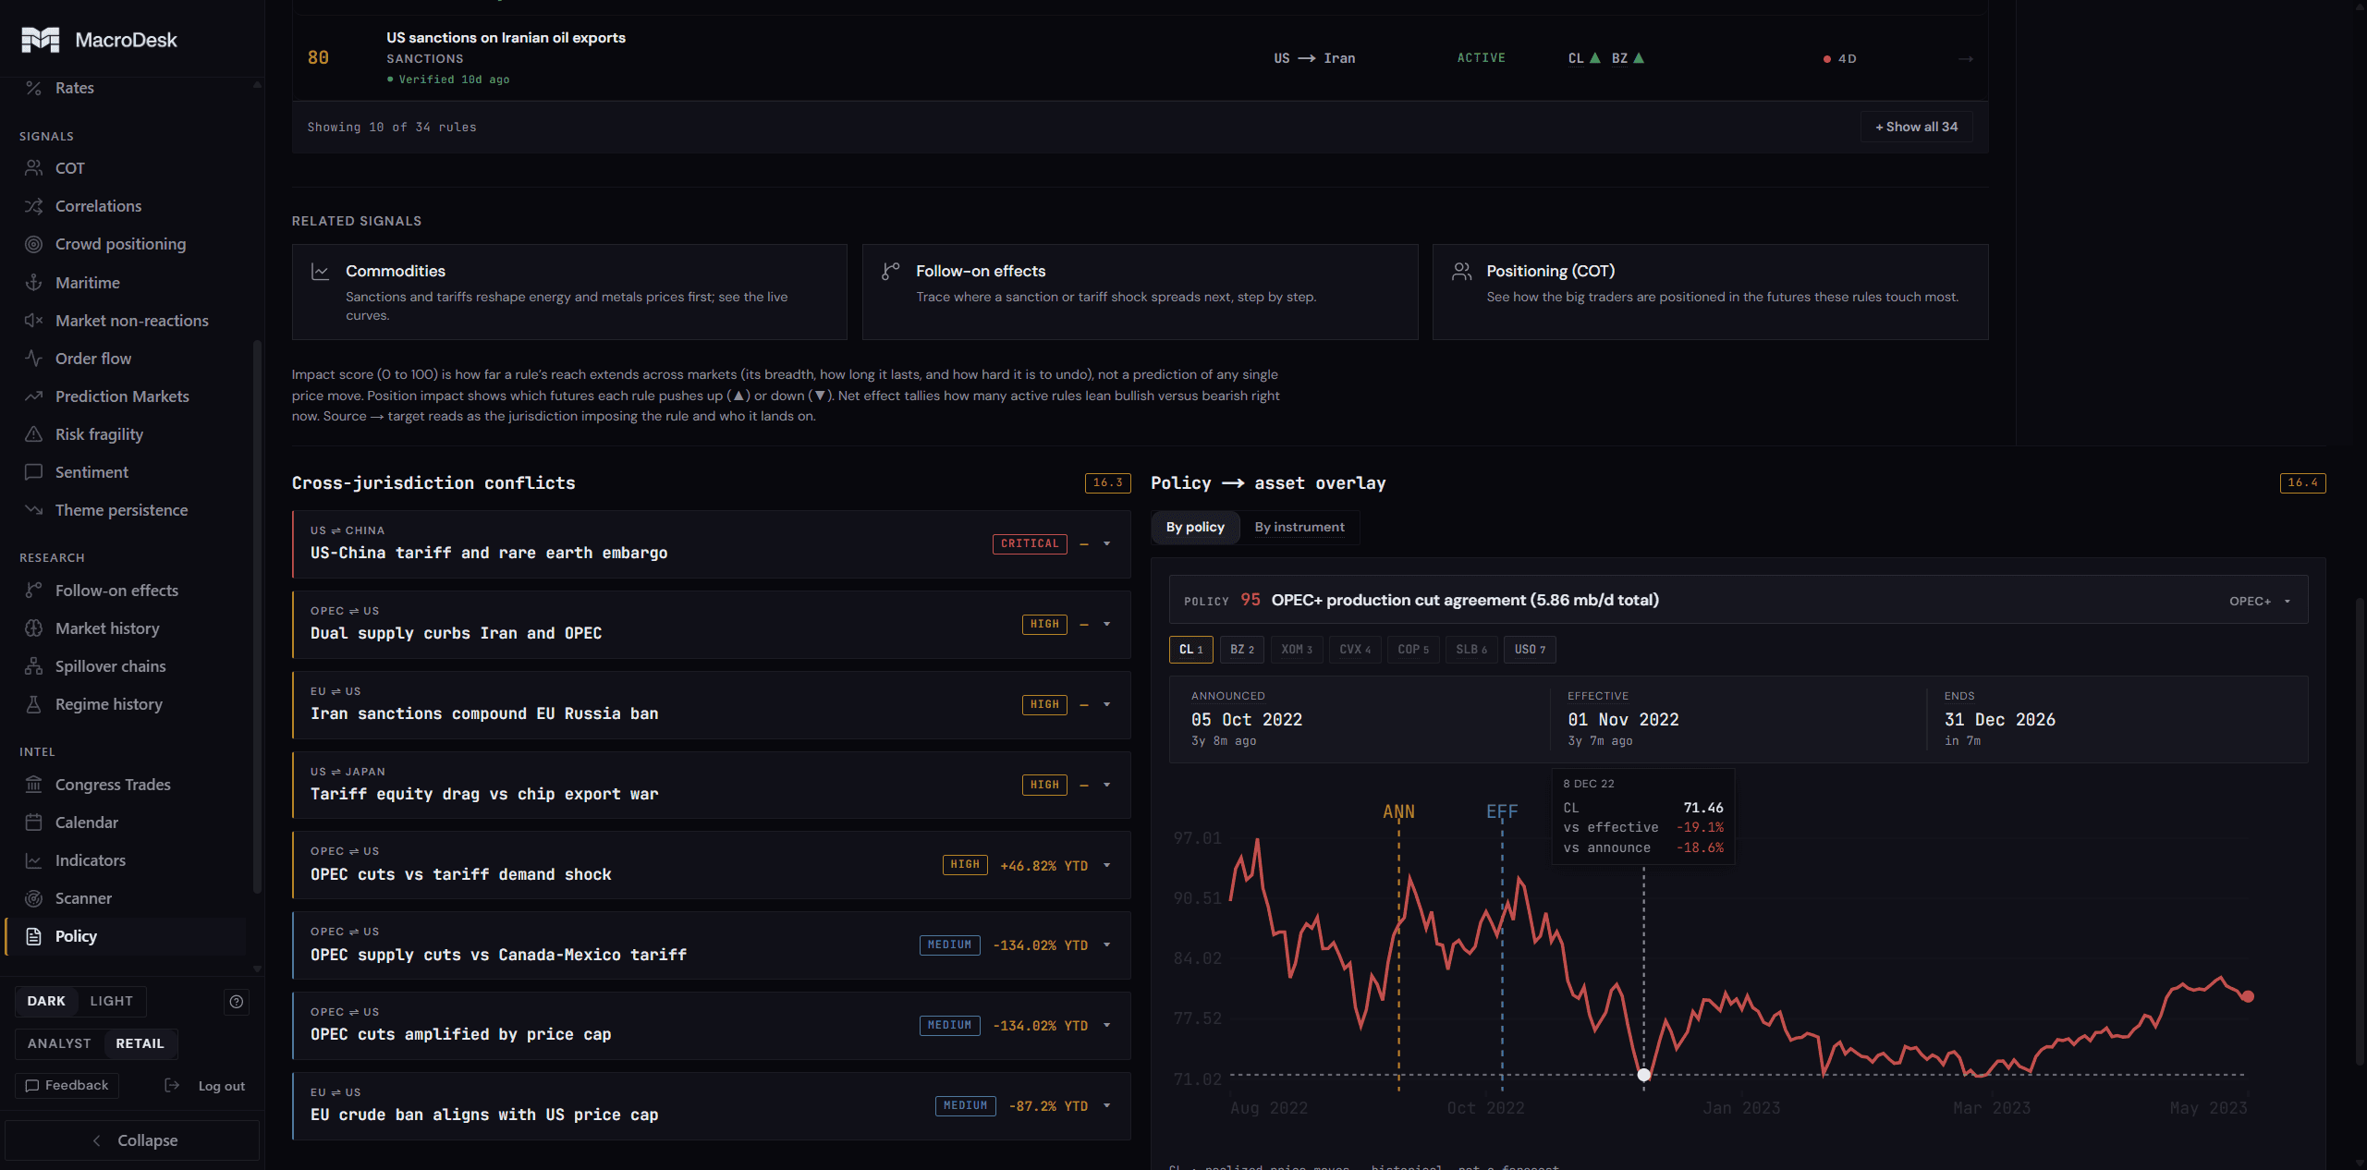Click the MacroDesk logo icon
Screen dimensions: 2367x1170
pos(40,40)
